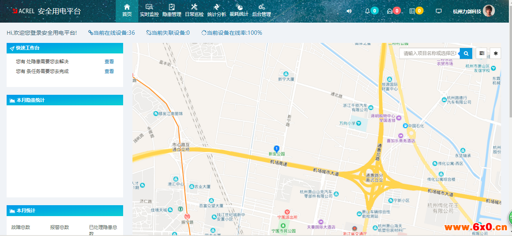512x236 pixels.
Task: Click 当前失联设备:0 status text
Action: [x=168, y=33]
